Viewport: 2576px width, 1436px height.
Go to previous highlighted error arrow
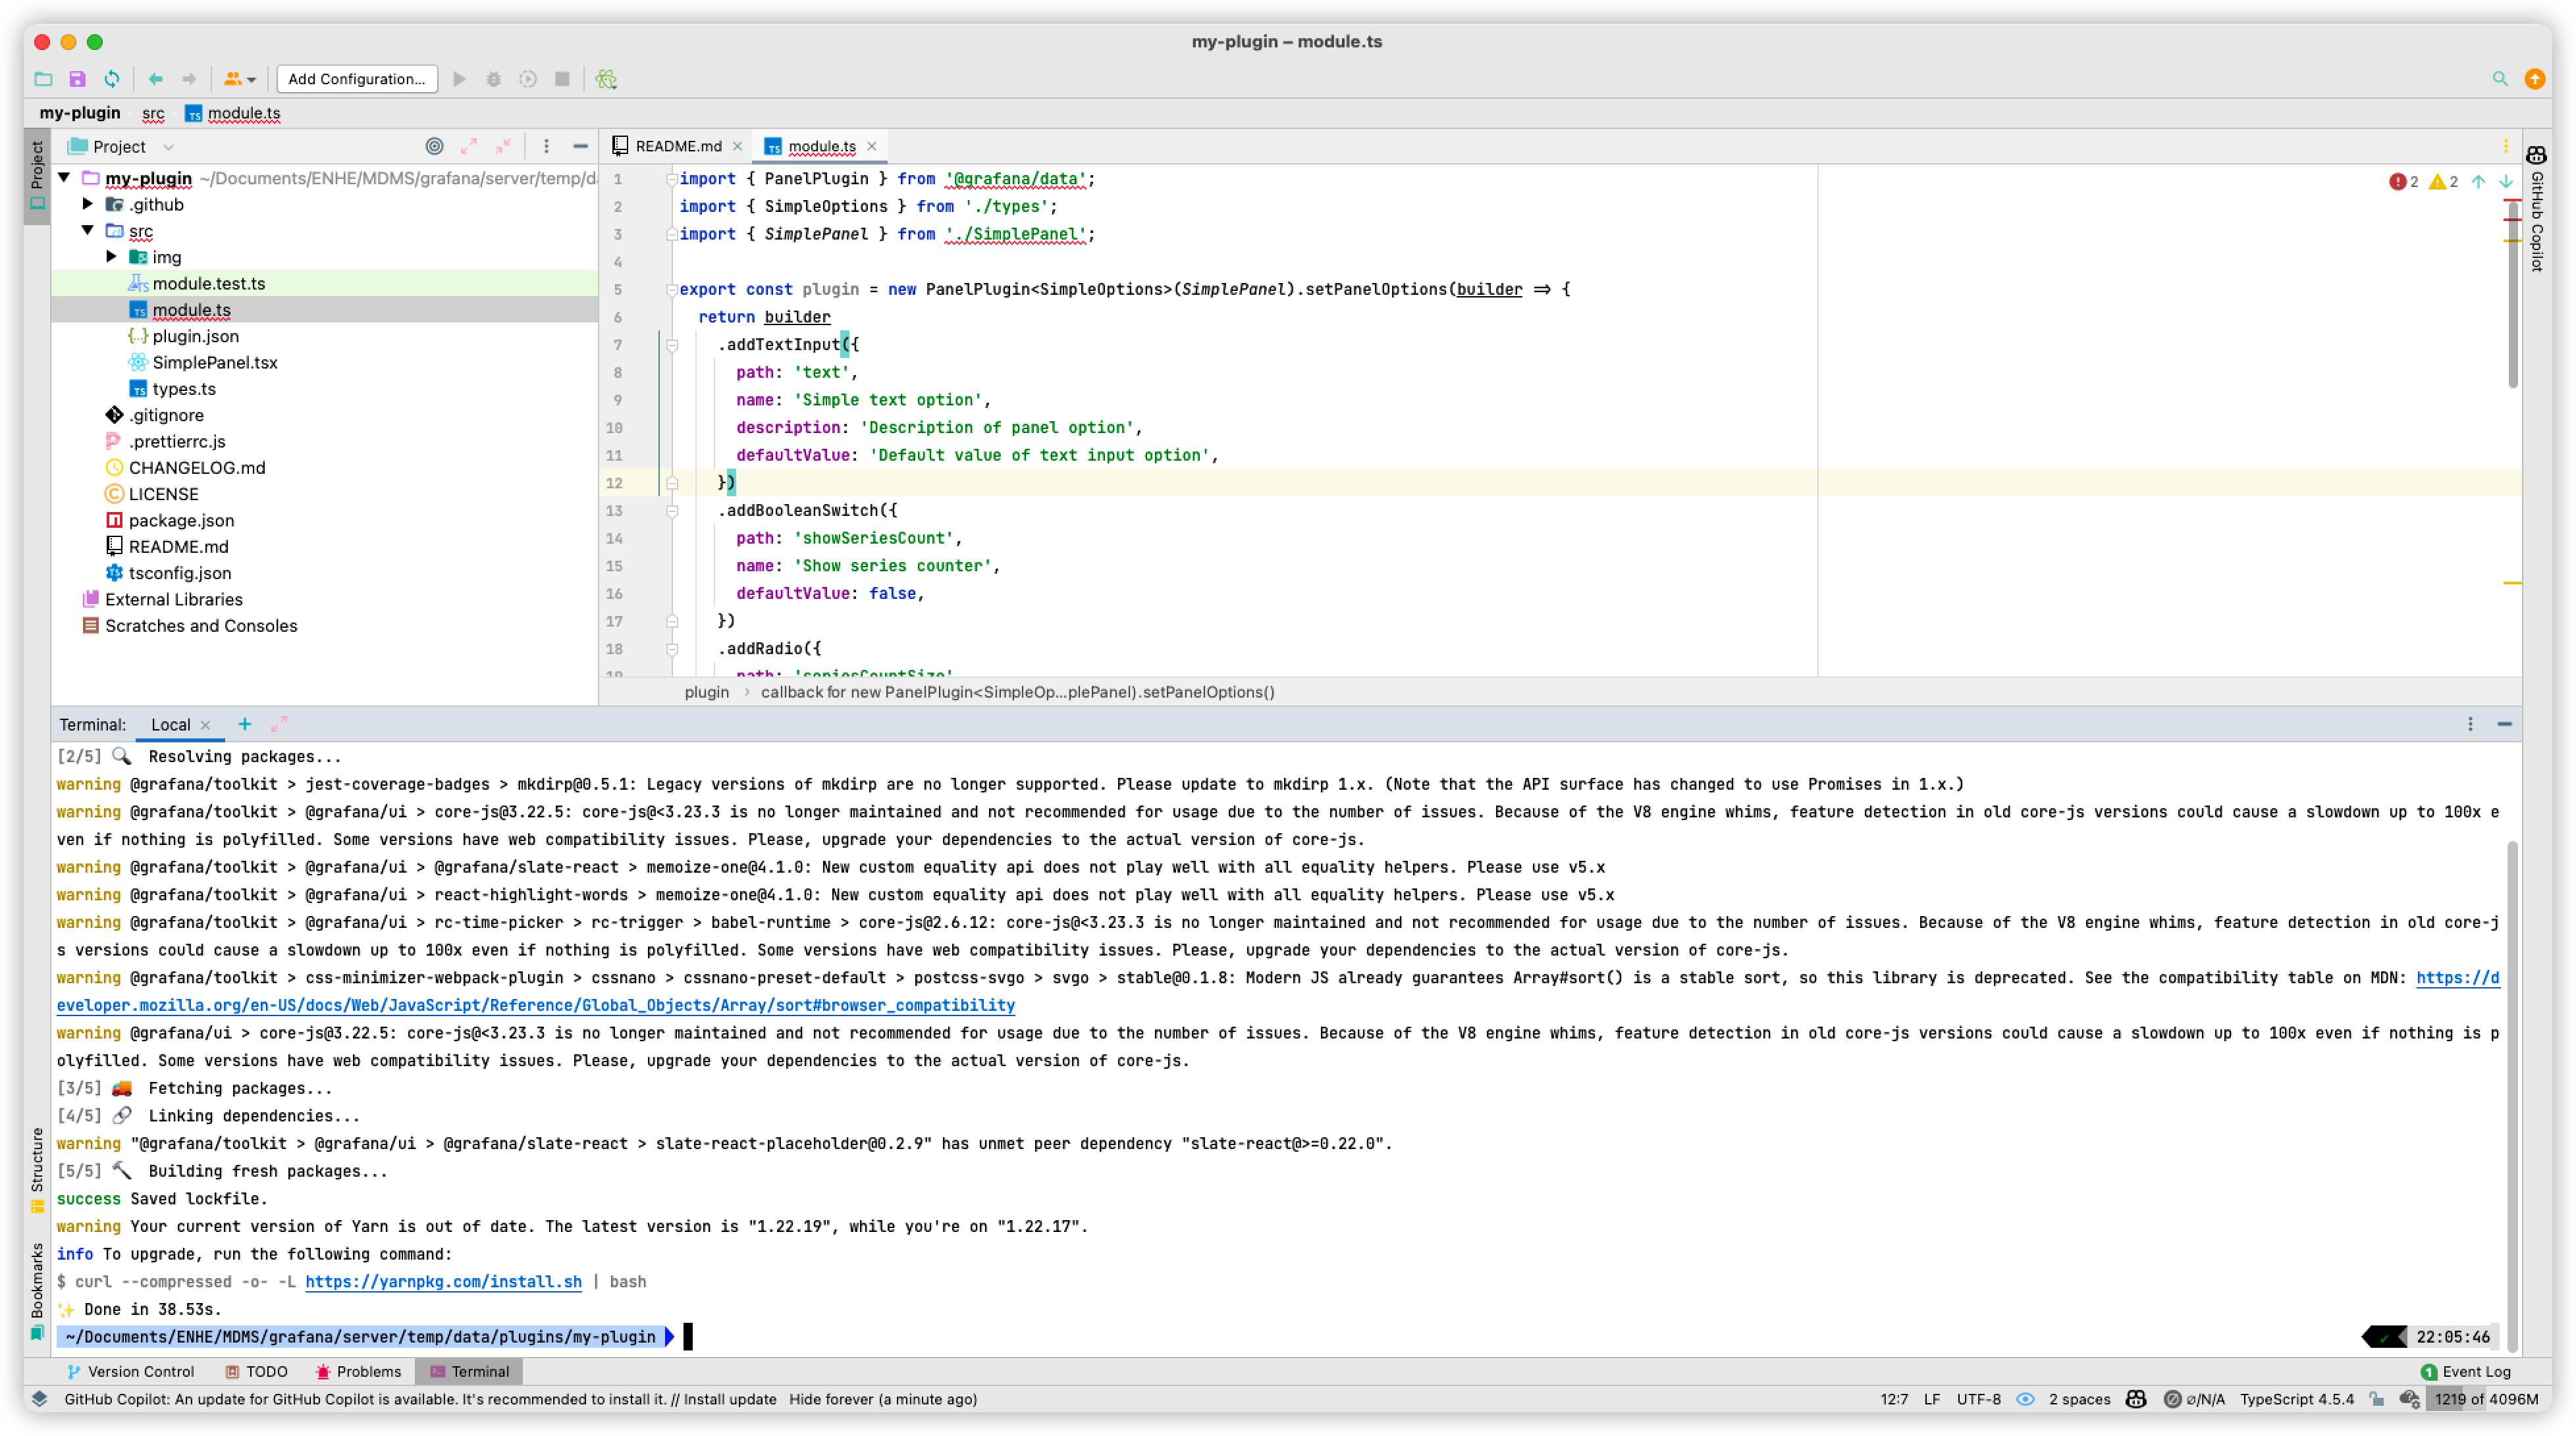(x=2479, y=182)
